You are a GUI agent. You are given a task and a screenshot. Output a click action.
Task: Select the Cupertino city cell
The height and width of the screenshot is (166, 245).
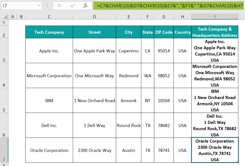(129, 51)
